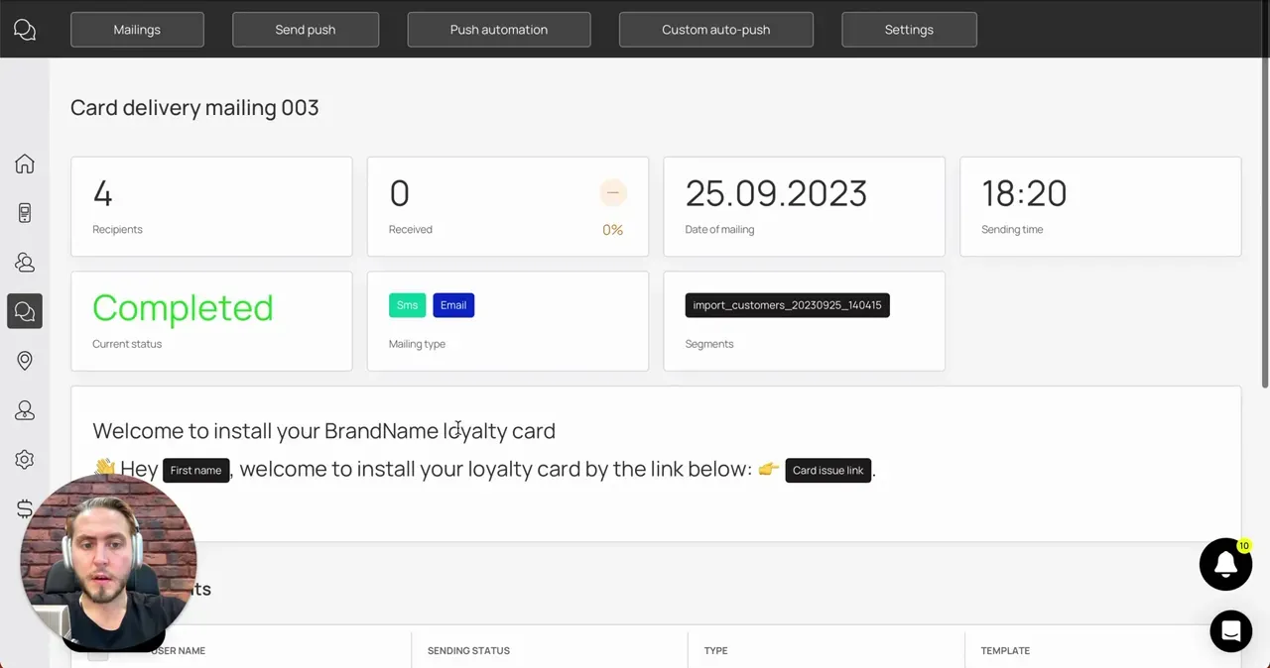This screenshot has height=668, width=1270.
Task: Open the settings gear icon in sidebar
Action: click(x=25, y=460)
